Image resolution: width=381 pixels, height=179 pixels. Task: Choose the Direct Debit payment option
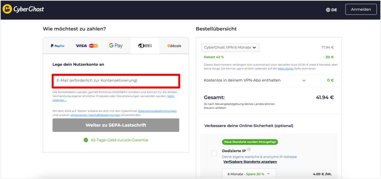145,46
